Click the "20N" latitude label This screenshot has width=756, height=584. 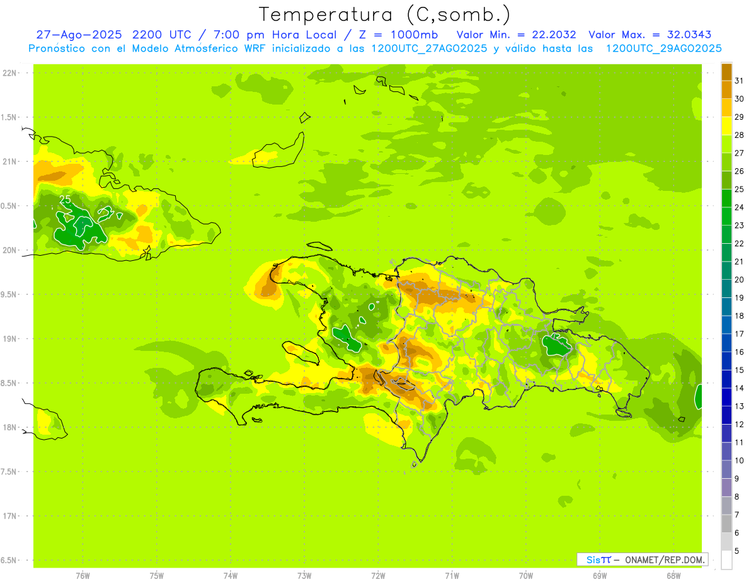pos(11,250)
